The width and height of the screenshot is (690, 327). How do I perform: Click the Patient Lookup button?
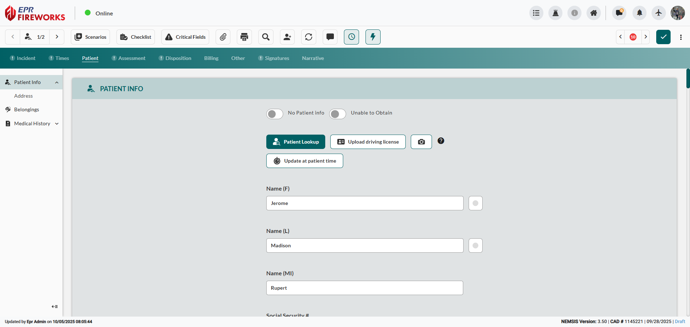point(295,142)
